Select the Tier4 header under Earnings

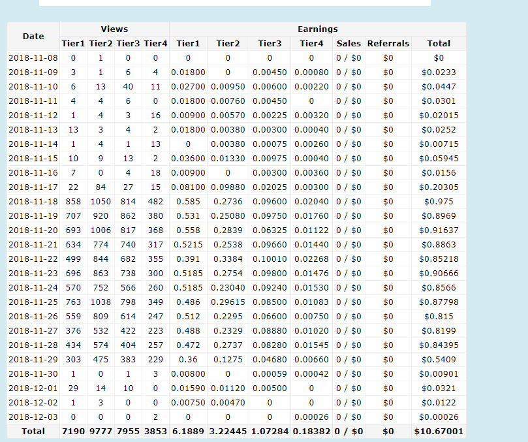click(311, 44)
